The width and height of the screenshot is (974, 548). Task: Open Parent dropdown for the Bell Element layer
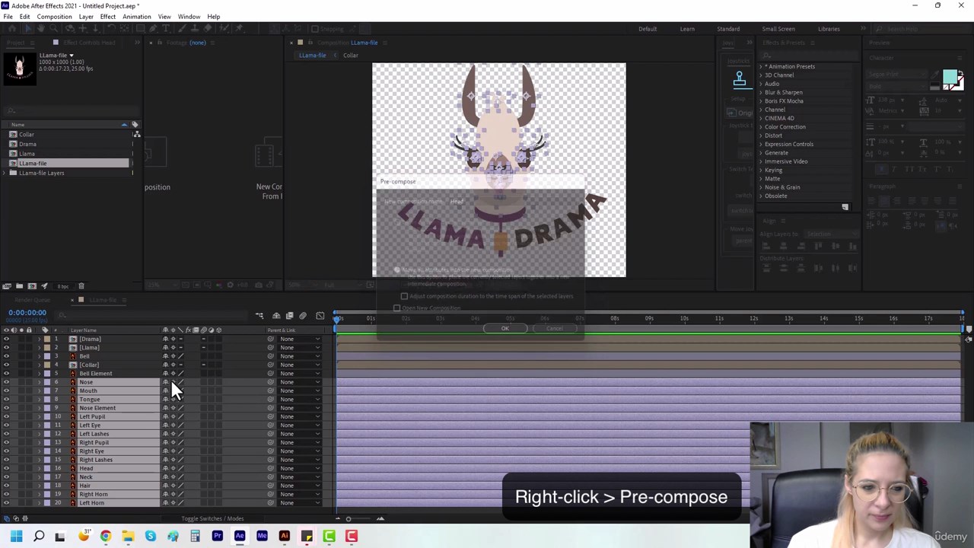[x=300, y=374]
